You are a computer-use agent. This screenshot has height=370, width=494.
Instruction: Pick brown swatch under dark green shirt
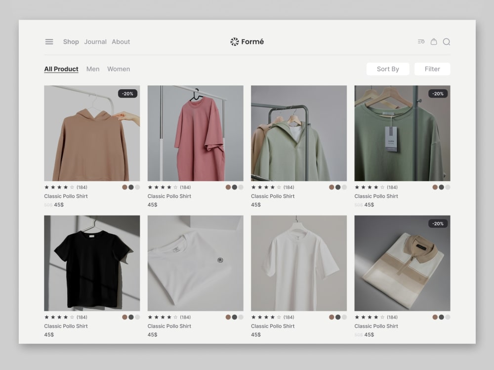tap(435, 187)
